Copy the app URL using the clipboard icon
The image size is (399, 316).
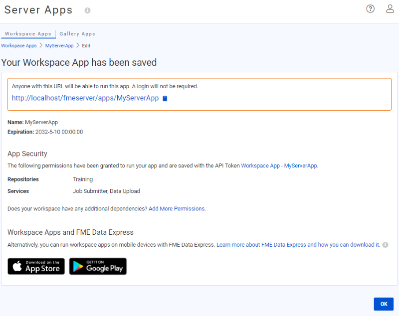click(x=165, y=98)
